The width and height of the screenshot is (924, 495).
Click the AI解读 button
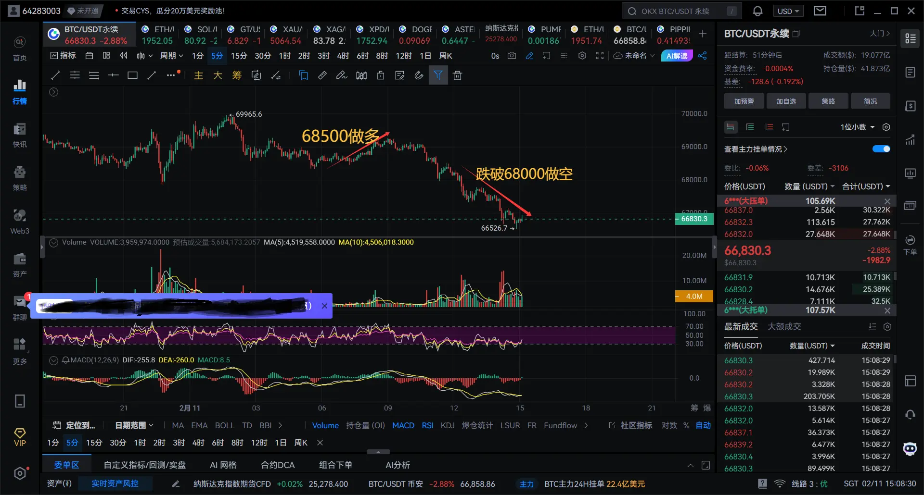pyautogui.click(x=677, y=56)
